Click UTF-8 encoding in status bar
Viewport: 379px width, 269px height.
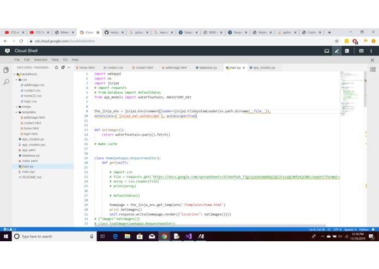[x=337, y=229]
